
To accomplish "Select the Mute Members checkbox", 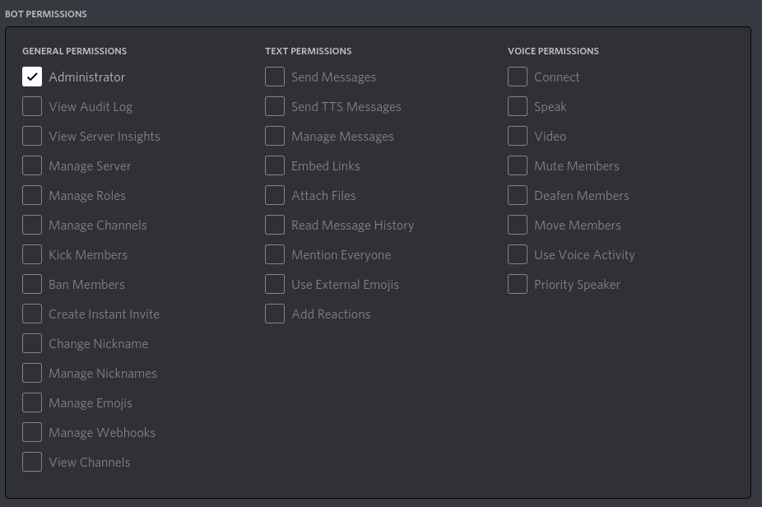I will pos(518,166).
